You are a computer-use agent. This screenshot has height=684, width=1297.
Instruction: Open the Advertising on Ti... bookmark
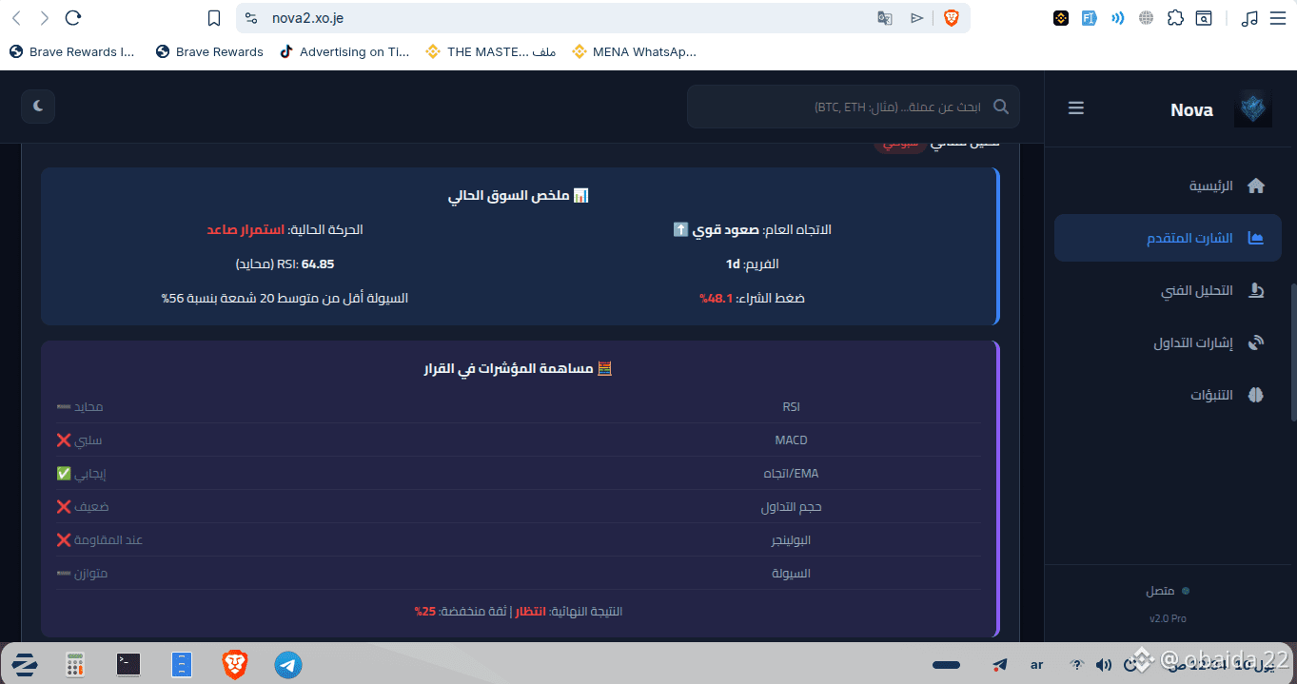pos(344,51)
